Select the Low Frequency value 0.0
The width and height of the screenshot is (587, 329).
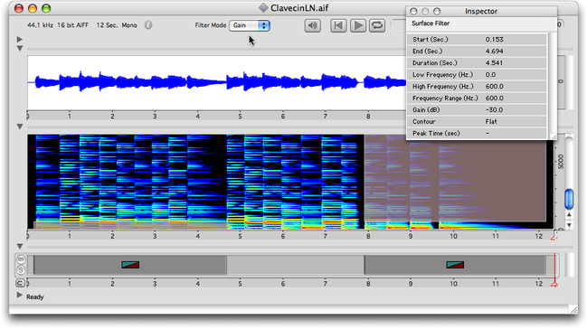click(x=490, y=75)
